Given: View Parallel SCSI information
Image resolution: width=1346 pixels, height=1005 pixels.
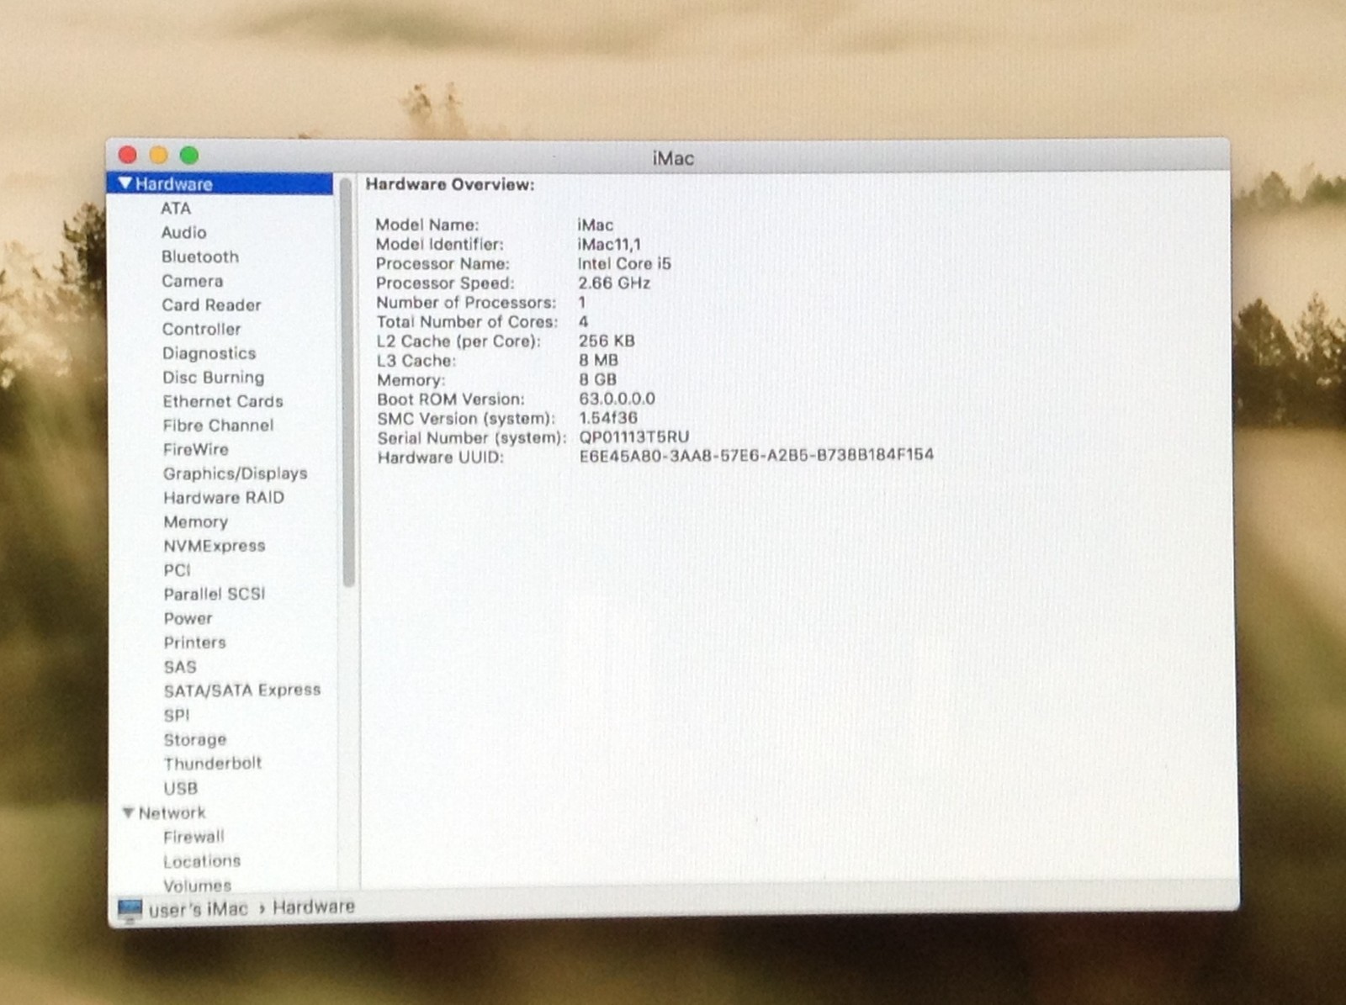Looking at the screenshot, I should [x=215, y=594].
